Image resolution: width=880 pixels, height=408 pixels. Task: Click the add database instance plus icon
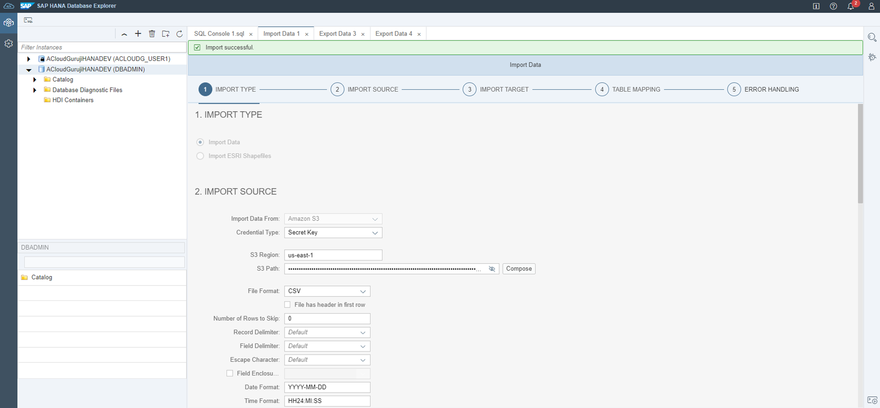coord(138,34)
